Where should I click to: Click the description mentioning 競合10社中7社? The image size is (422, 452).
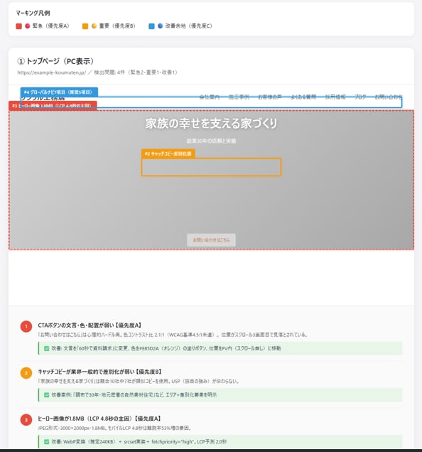point(139,382)
